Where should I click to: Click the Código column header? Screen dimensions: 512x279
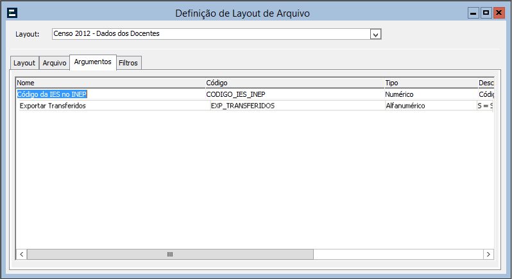point(295,83)
